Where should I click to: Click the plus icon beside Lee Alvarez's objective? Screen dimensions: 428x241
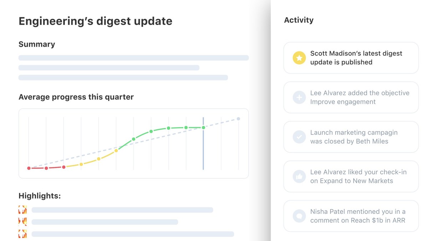point(299,97)
